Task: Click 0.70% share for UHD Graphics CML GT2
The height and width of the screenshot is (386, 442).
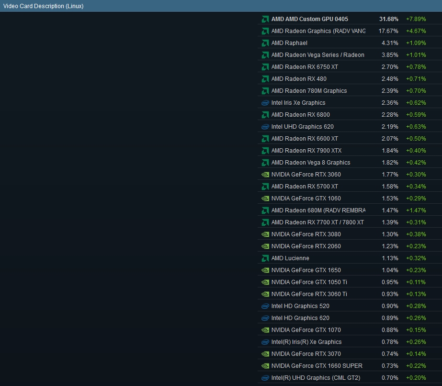Action: click(x=390, y=378)
